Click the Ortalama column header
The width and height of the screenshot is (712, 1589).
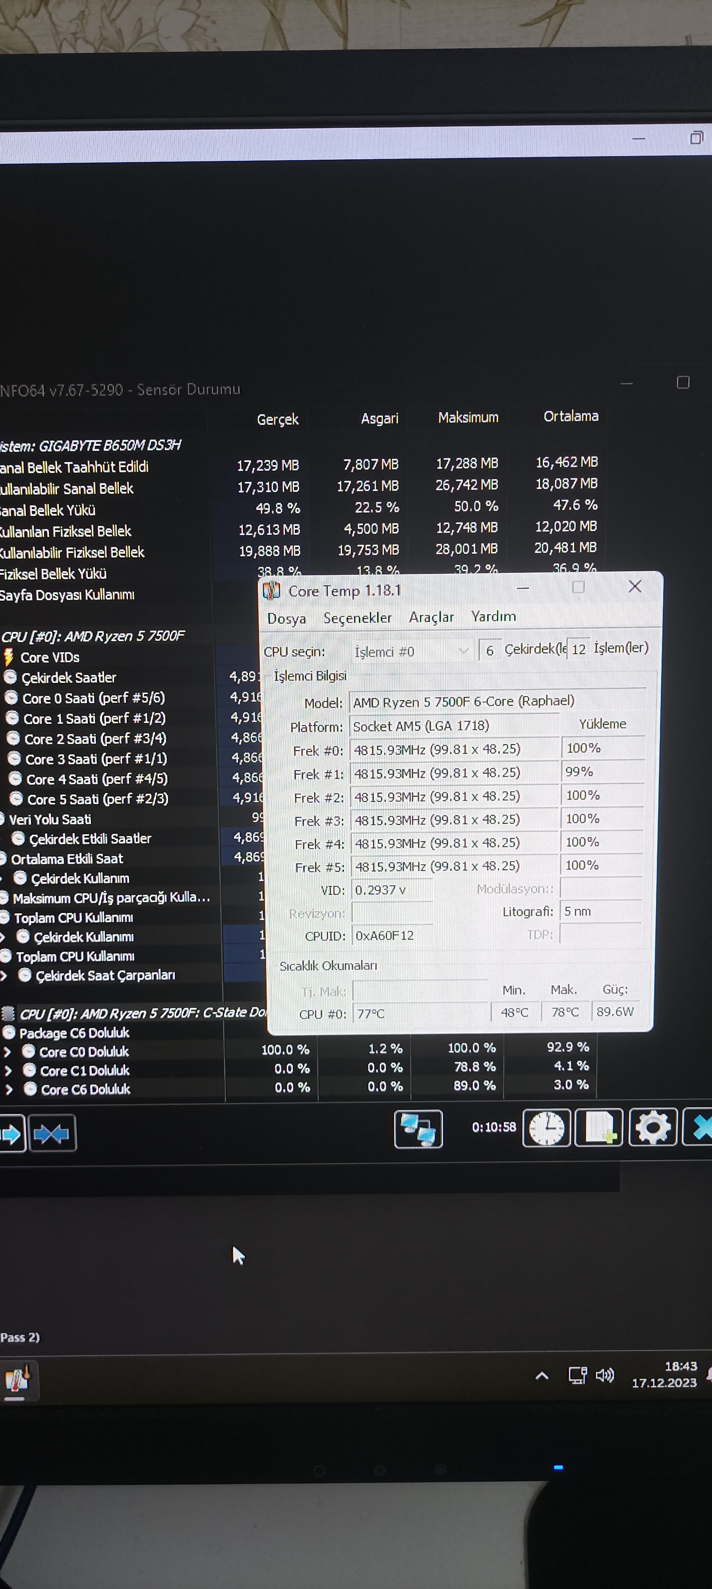tap(571, 416)
